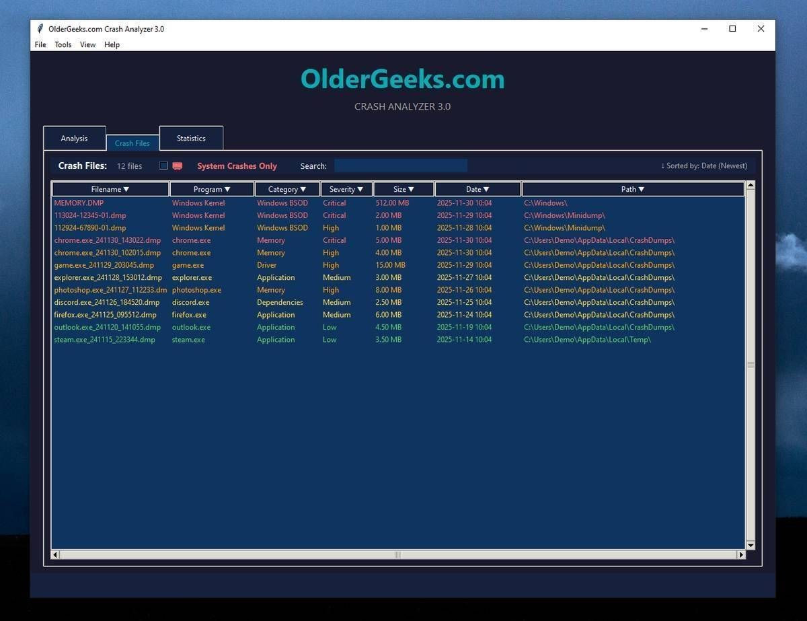807x621 pixels.
Task: Close the Crash Analyzer window
Action: click(x=761, y=29)
